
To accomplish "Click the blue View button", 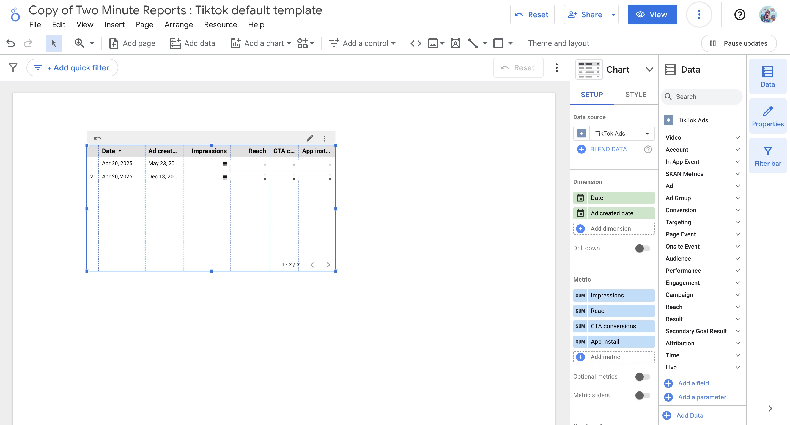I will tap(652, 14).
